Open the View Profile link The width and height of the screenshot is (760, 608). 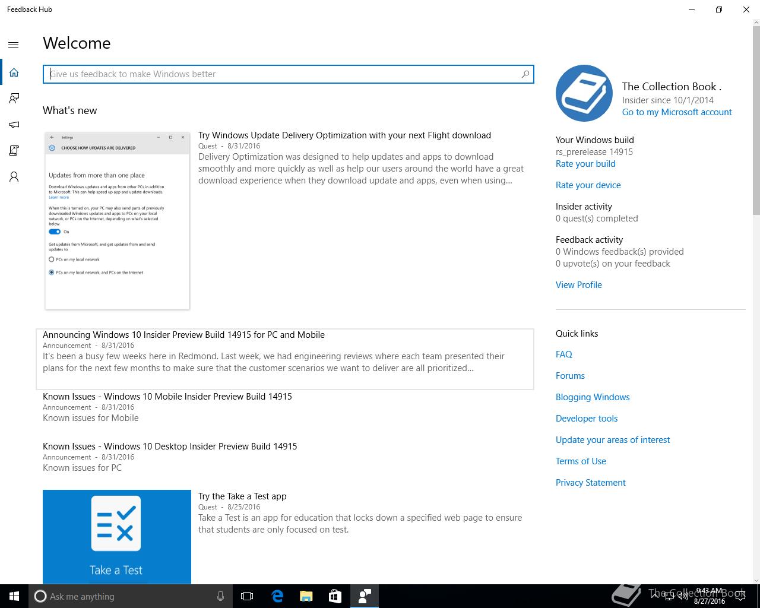coord(579,285)
